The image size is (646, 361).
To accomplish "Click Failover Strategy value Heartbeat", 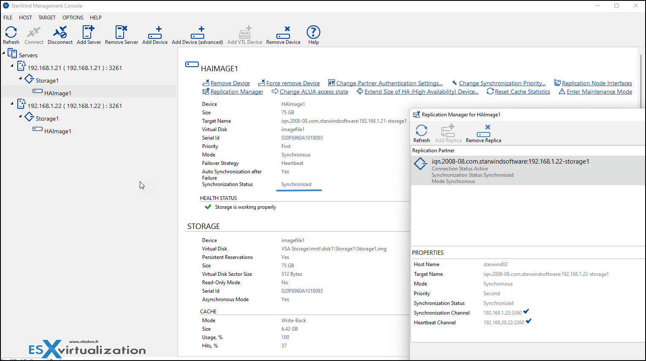I will click(292, 163).
